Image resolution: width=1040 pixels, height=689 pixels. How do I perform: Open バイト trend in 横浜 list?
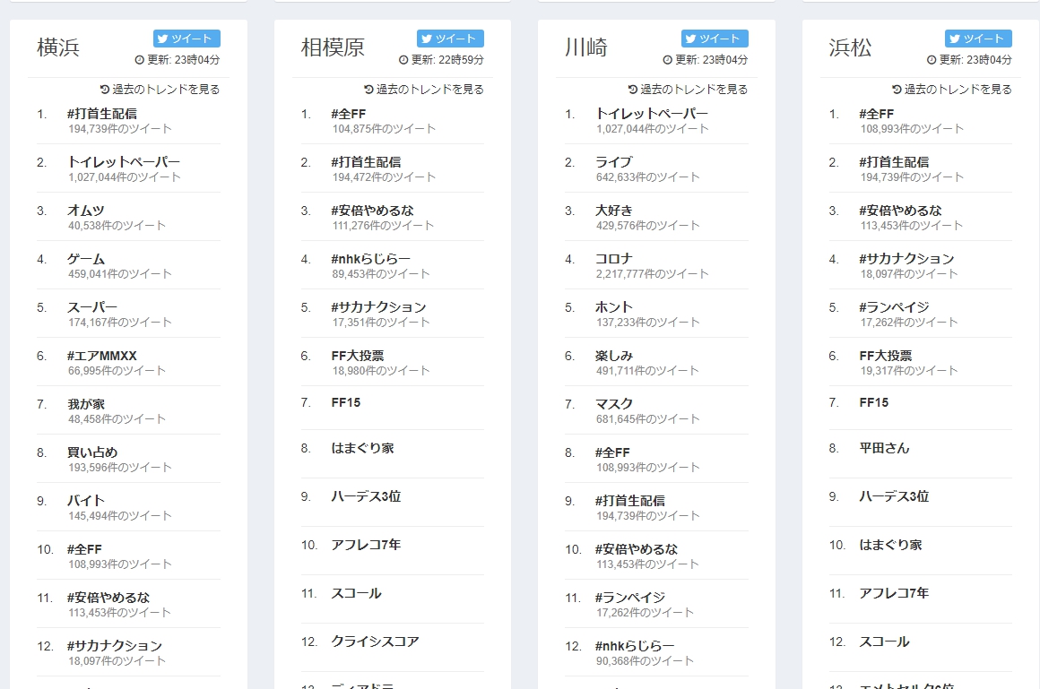(85, 501)
